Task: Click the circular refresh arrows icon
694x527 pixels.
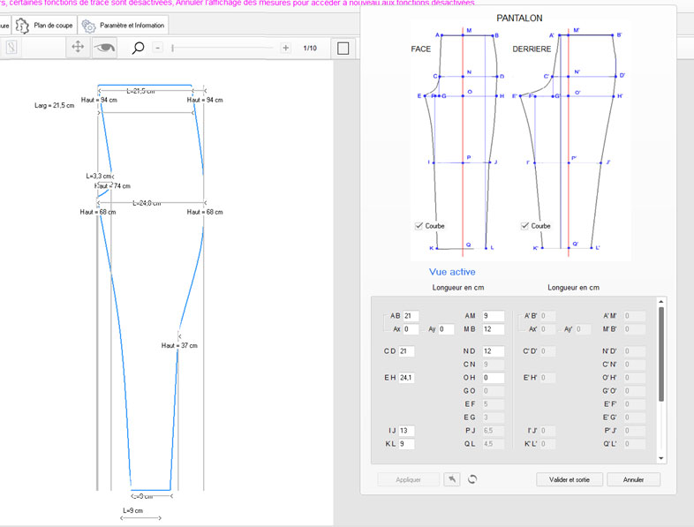Action: [x=472, y=479]
